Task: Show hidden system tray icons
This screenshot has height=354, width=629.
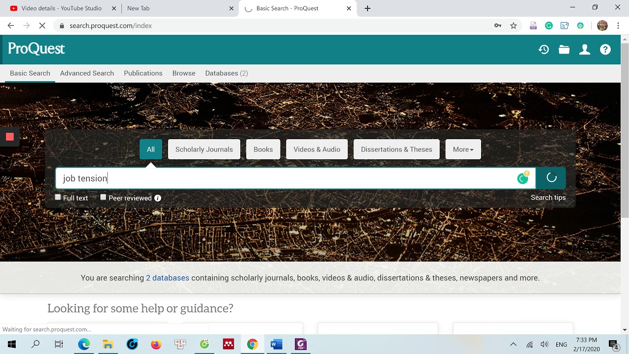Action: 513,344
